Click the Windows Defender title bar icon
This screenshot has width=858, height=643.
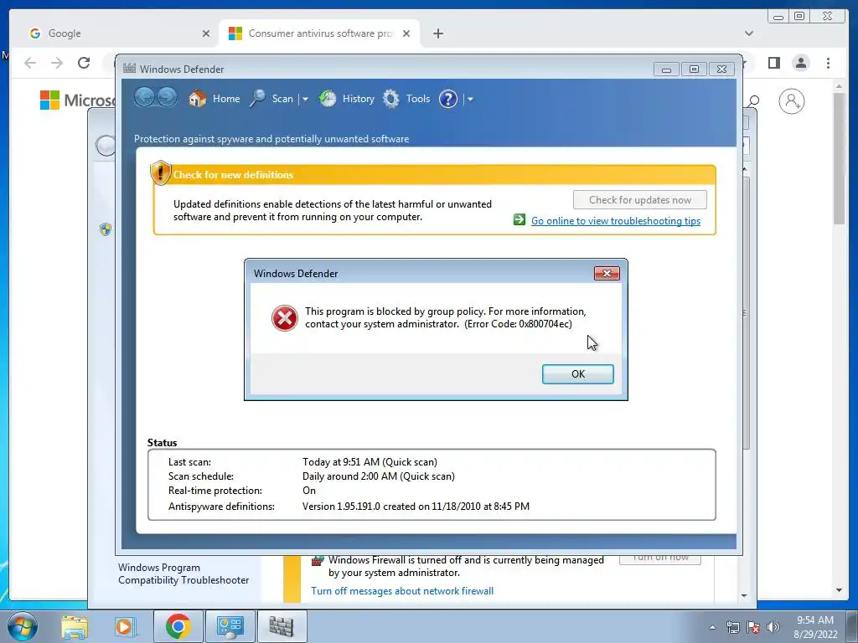129,69
